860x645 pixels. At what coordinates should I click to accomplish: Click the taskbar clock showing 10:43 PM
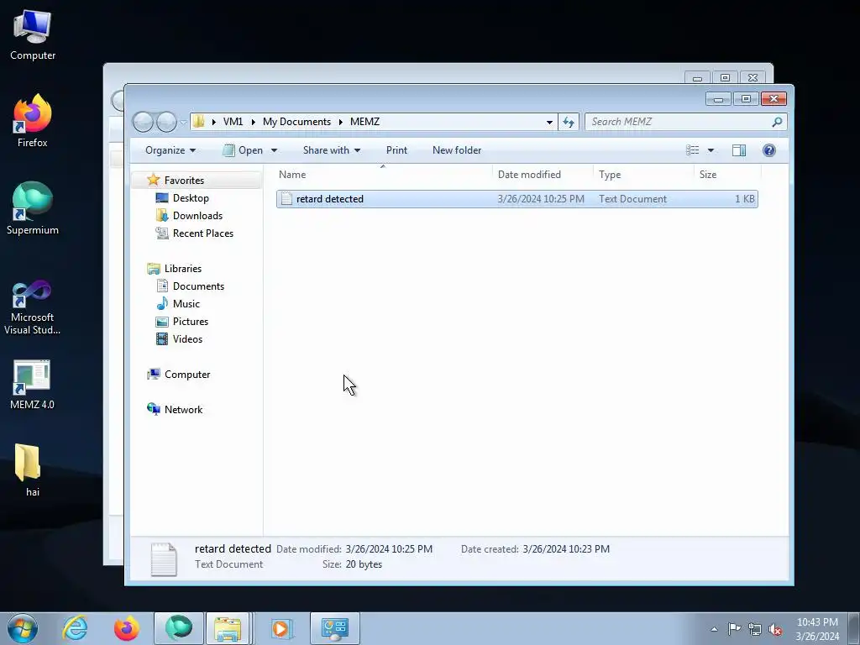[x=817, y=629]
